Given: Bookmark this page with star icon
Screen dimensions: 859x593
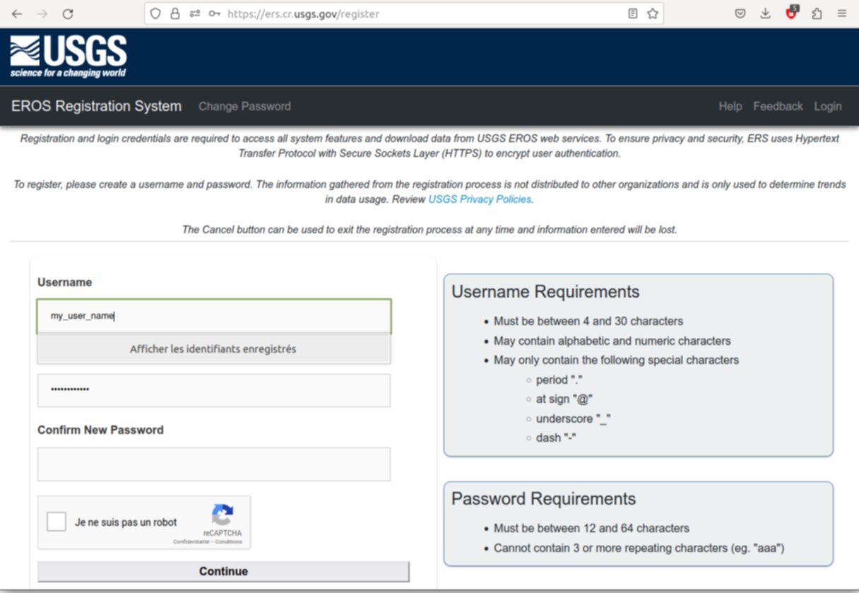Looking at the screenshot, I should point(653,13).
